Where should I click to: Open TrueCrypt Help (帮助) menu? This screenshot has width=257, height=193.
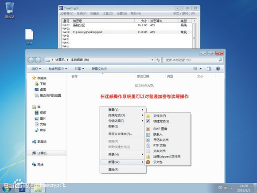[136, 13]
